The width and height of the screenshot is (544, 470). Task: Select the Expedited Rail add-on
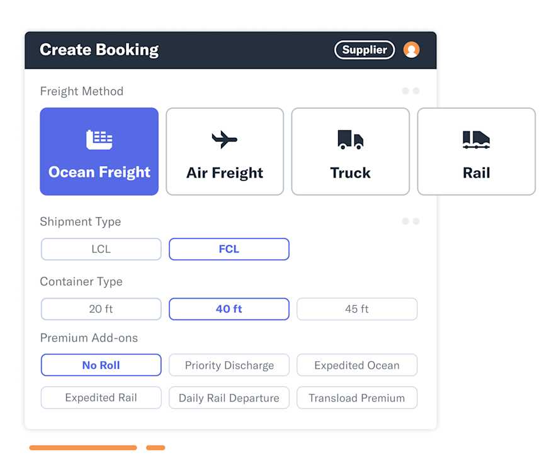(x=101, y=398)
